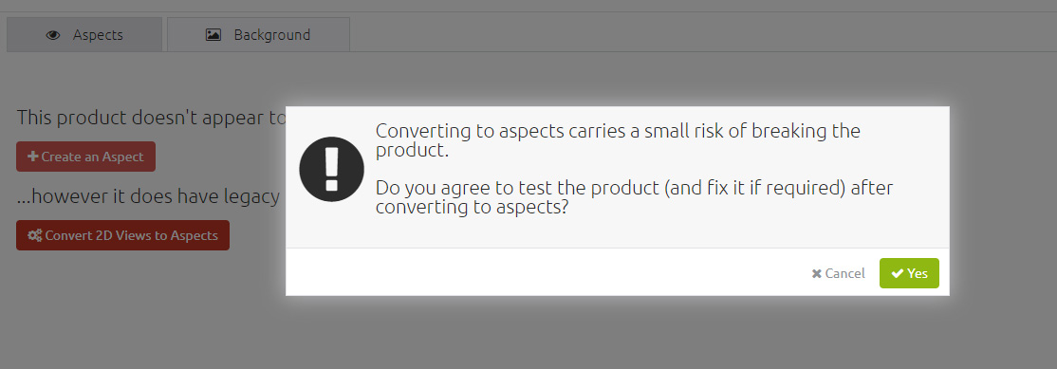
Task: Dismiss the dialog with Cancel
Action: [x=838, y=273]
